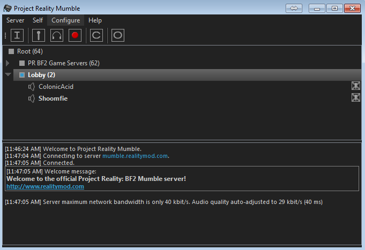Open the server information toolbar icon
The height and width of the screenshot is (250, 365).
pos(17,35)
